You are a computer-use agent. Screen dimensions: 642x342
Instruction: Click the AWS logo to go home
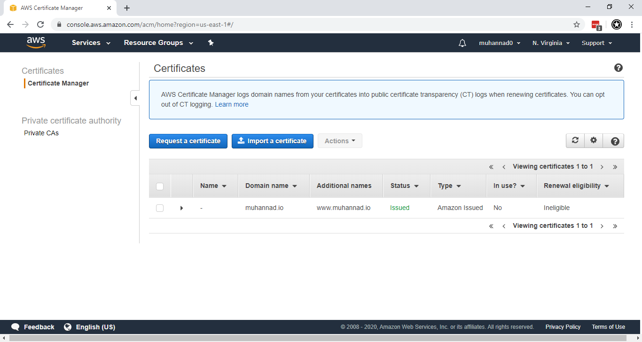pos(36,42)
